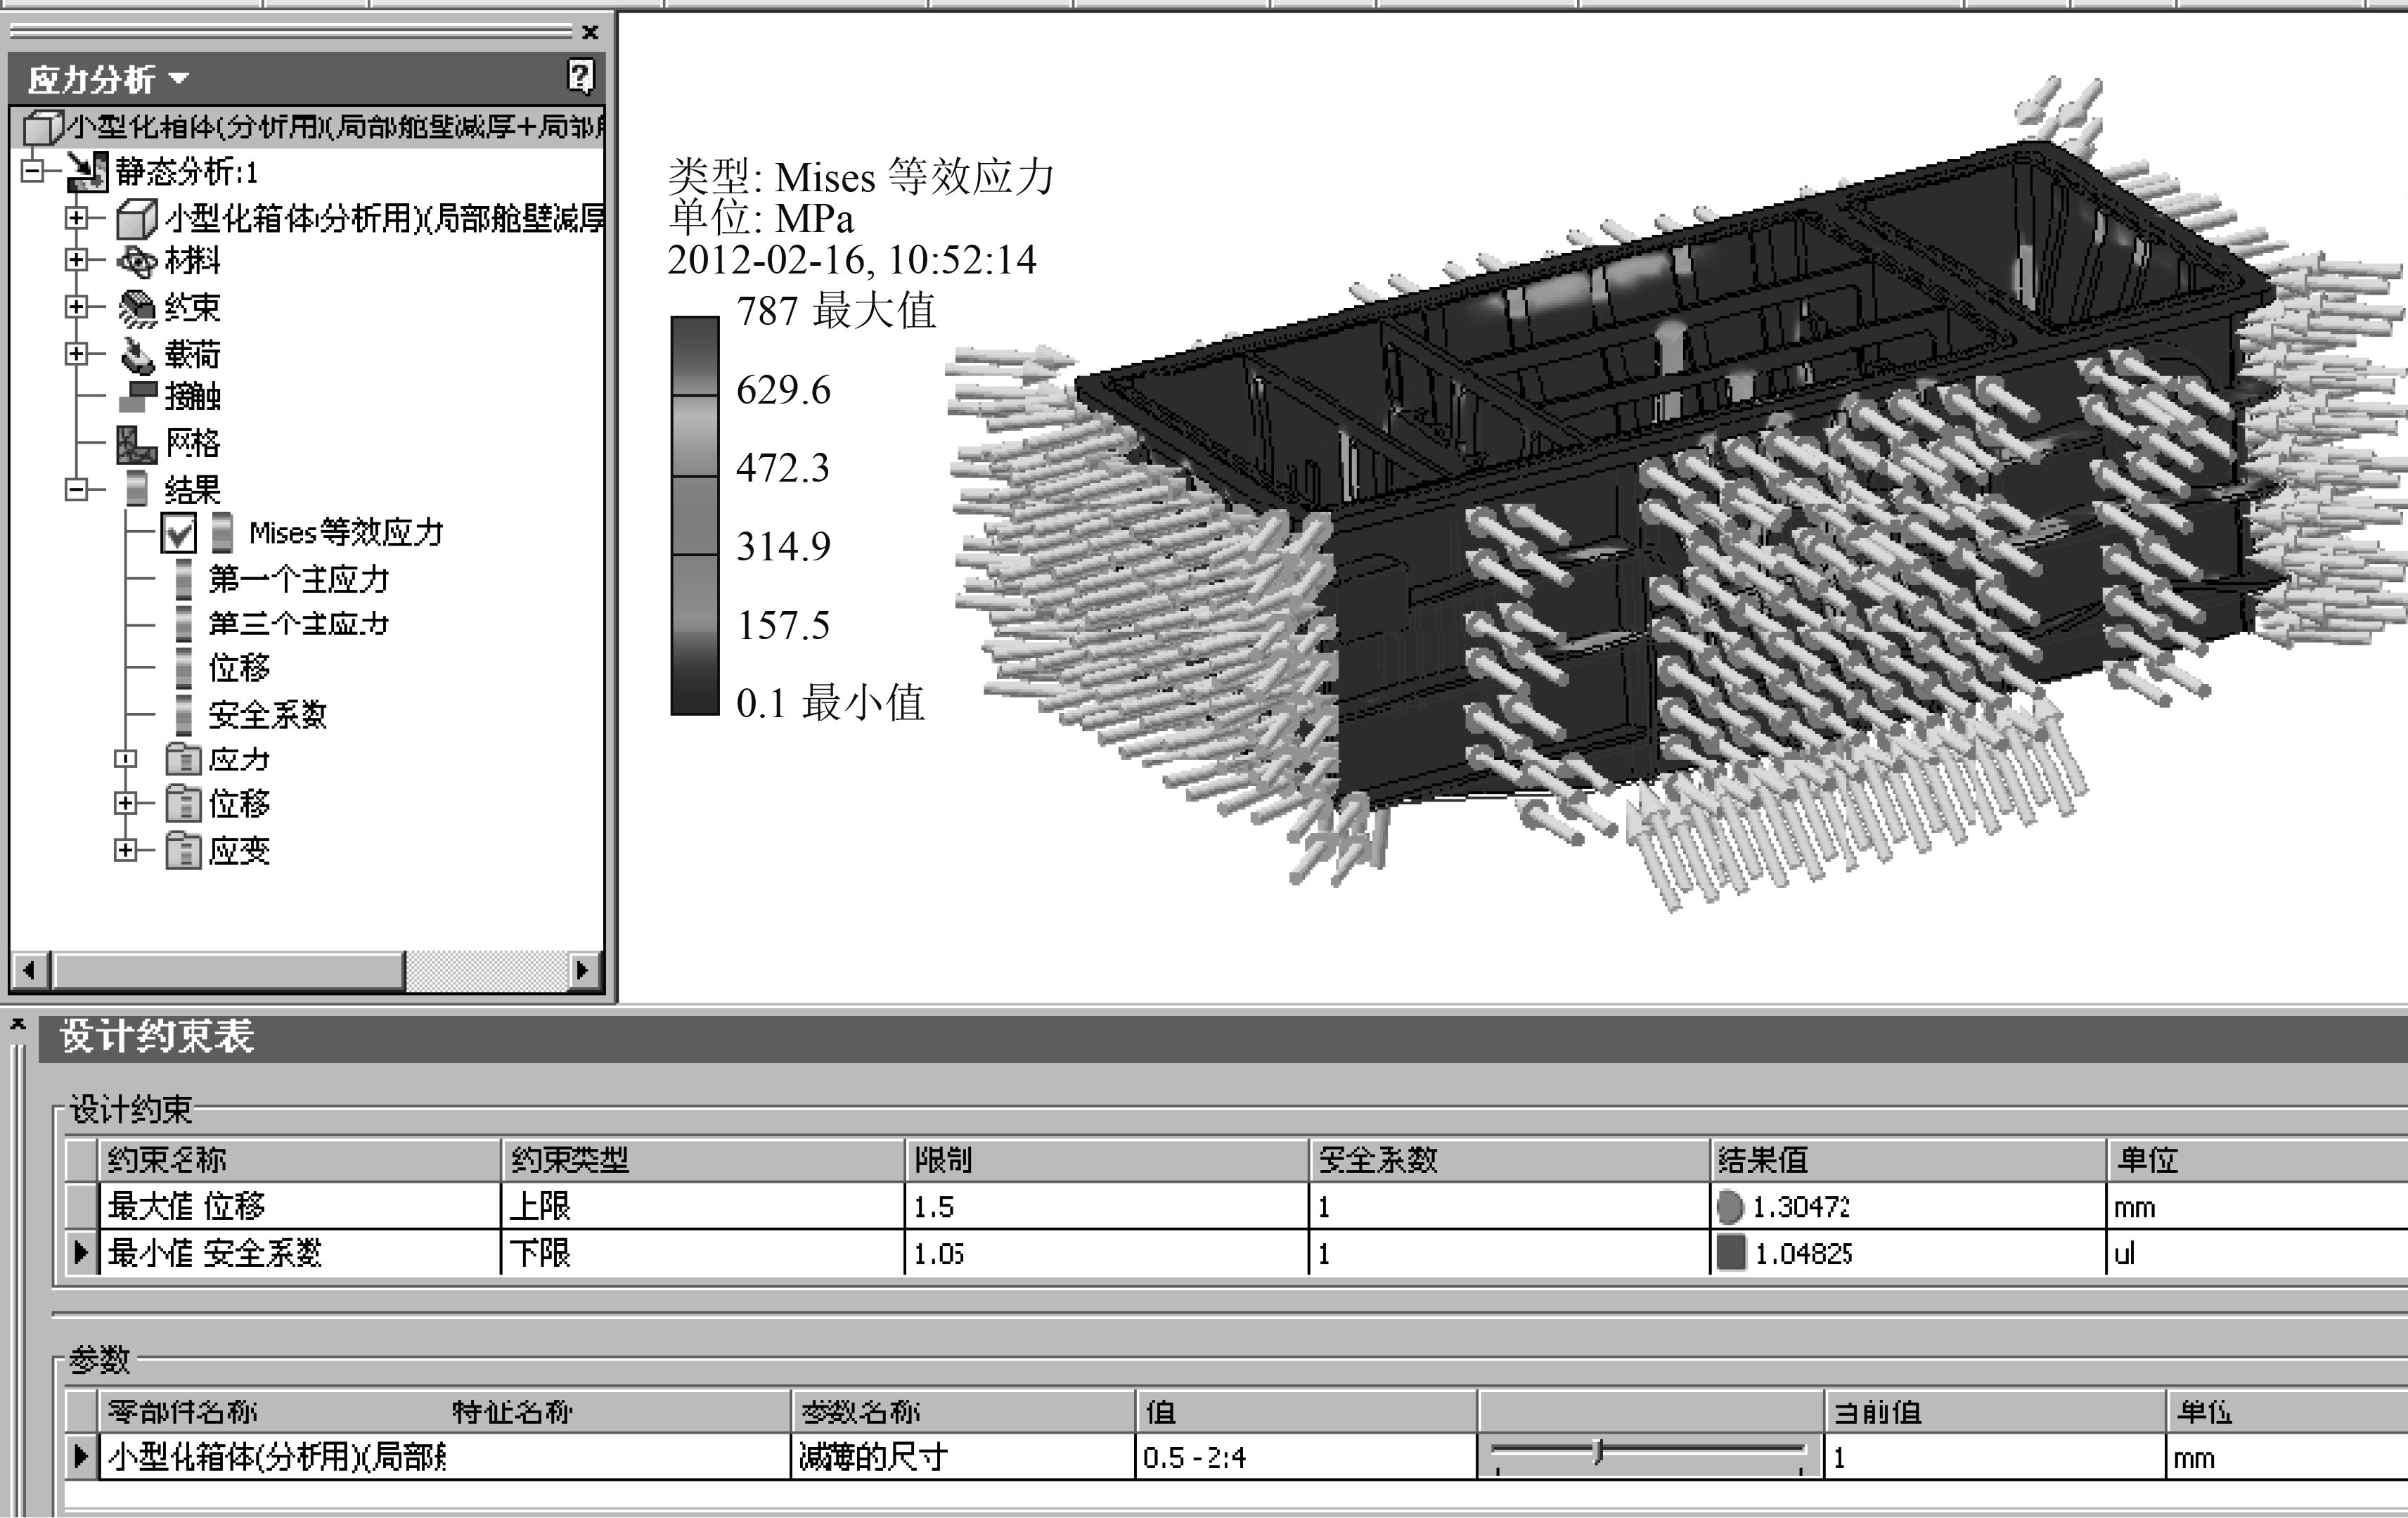
Task: Click the 材料 material icon in tree
Action: click(x=138, y=261)
